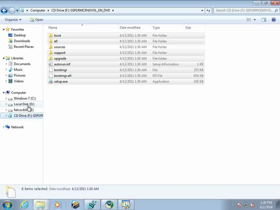Viewport: 280px width, 210px height.
Task: Expand the Music library
Action: click(x=7, y=69)
